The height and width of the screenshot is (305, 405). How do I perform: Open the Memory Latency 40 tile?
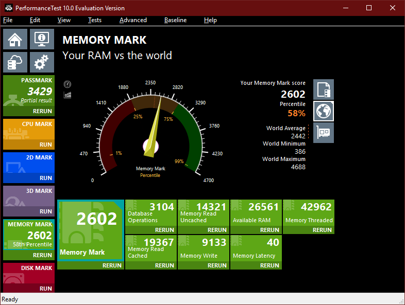(x=256, y=248)
